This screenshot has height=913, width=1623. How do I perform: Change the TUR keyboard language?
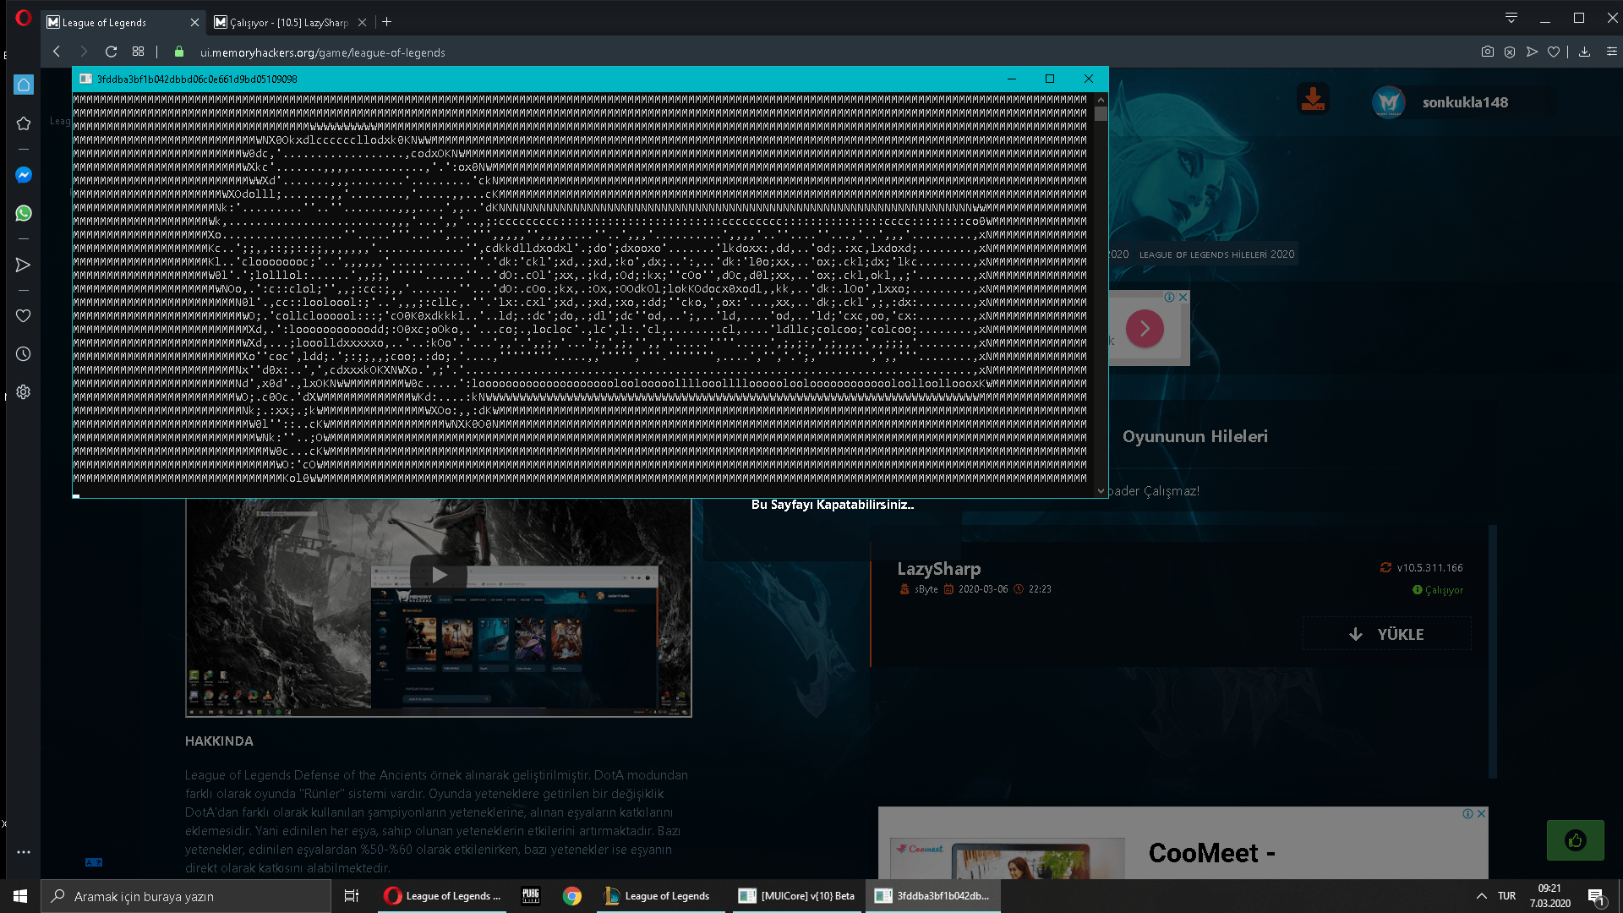(x=1506, y=896)
